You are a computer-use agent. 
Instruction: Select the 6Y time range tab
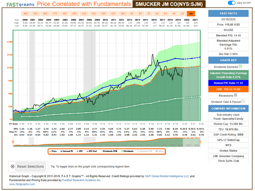point(157,14)
